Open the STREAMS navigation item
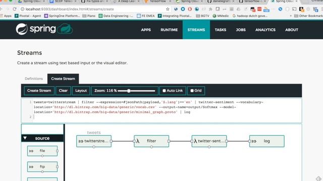This screenshot has height=181, width=323. click(x=196, y=30)
